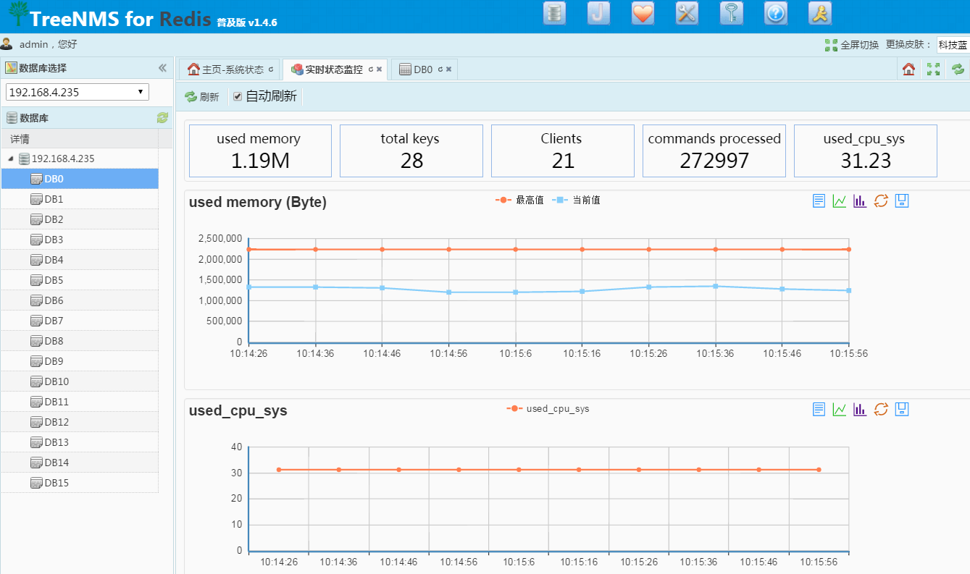The image size is (970, 574).
Task: Click the database server icon in top toolbar
Action: point(554,14)
